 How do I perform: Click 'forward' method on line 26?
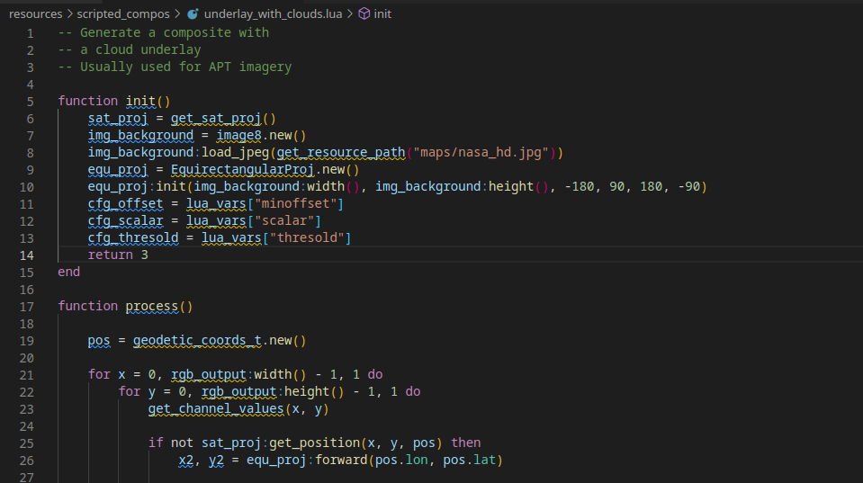pyautogui.click(x=341, y=460)
